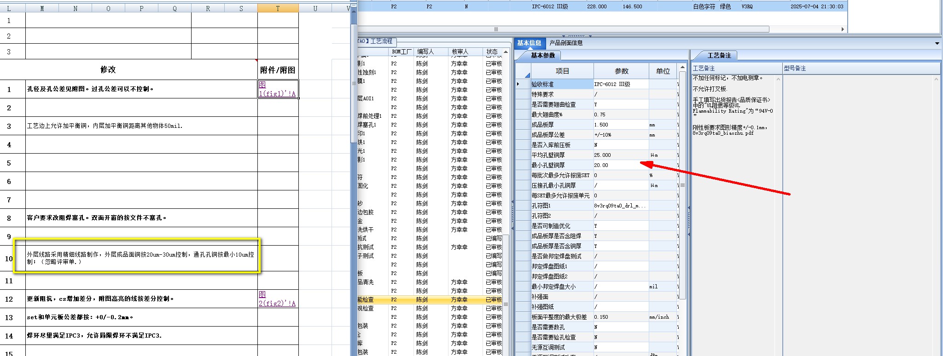The height and width of the screenshot is (356, 943).
Task: Switch to the 产品剖面信息 tab
Action: pyautogui.click(x=566, y=43)
